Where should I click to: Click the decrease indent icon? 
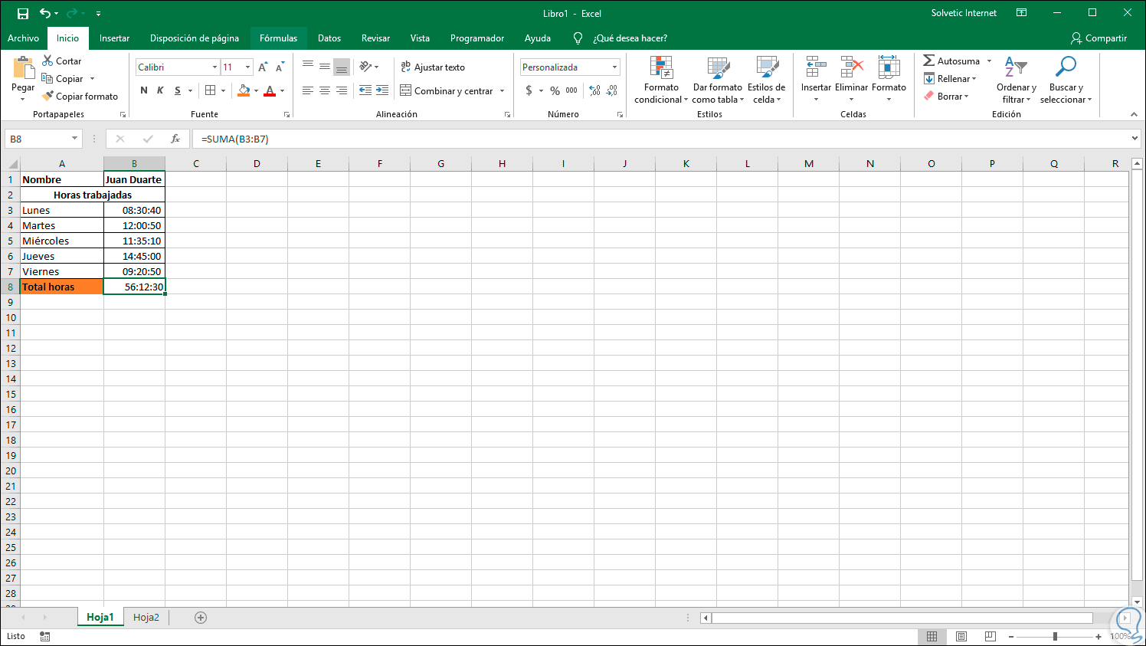click(365, 90)
